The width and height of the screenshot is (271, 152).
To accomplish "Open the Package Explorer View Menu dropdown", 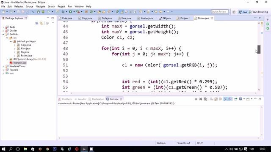I will [x=53, y=23].
